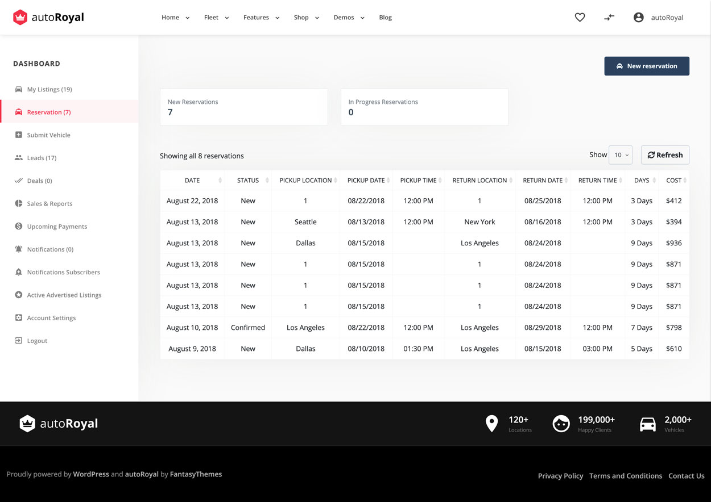
Task: Open Terms and Conditions link
Action: [x=626, y=476]
